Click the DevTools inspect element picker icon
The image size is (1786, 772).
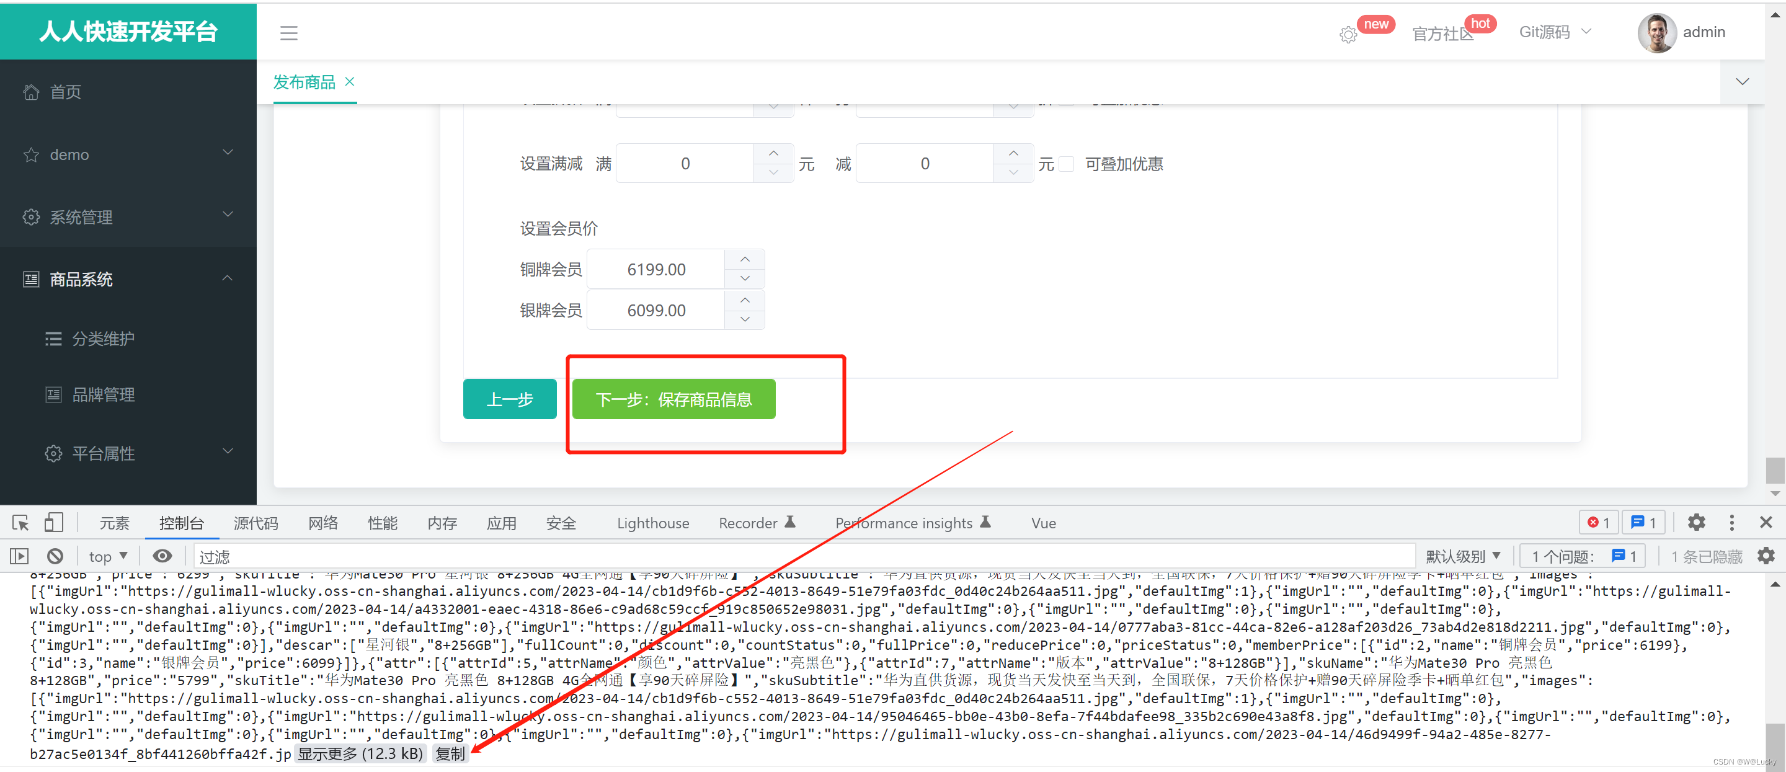pos(21,523)
